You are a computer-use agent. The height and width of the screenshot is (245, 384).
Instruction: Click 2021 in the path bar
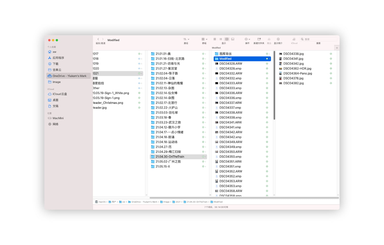(x=178, y=202)
